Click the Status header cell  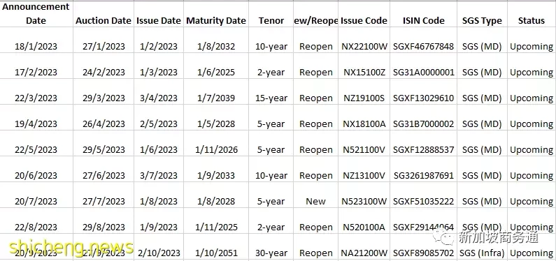click(x=532, y=13)
